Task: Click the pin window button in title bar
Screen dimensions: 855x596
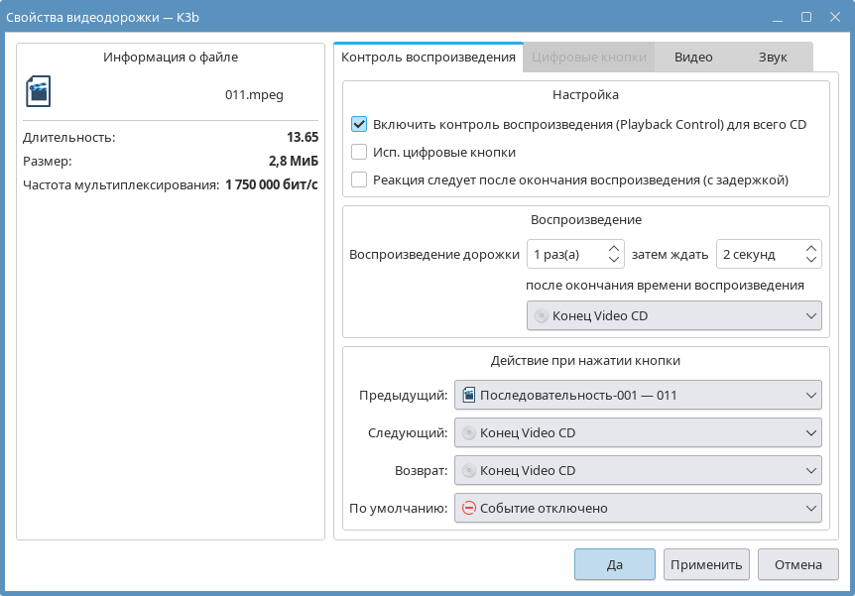Action: (x=753, y=17)
